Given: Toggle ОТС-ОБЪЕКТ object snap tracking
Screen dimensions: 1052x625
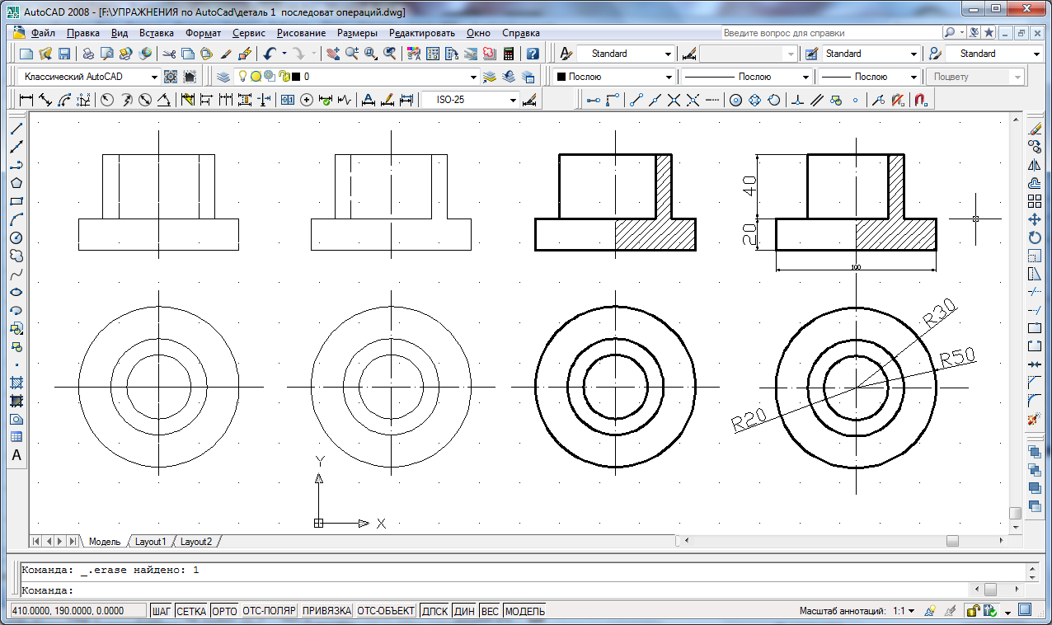Looking at the screenshot, I should (386, 611).
